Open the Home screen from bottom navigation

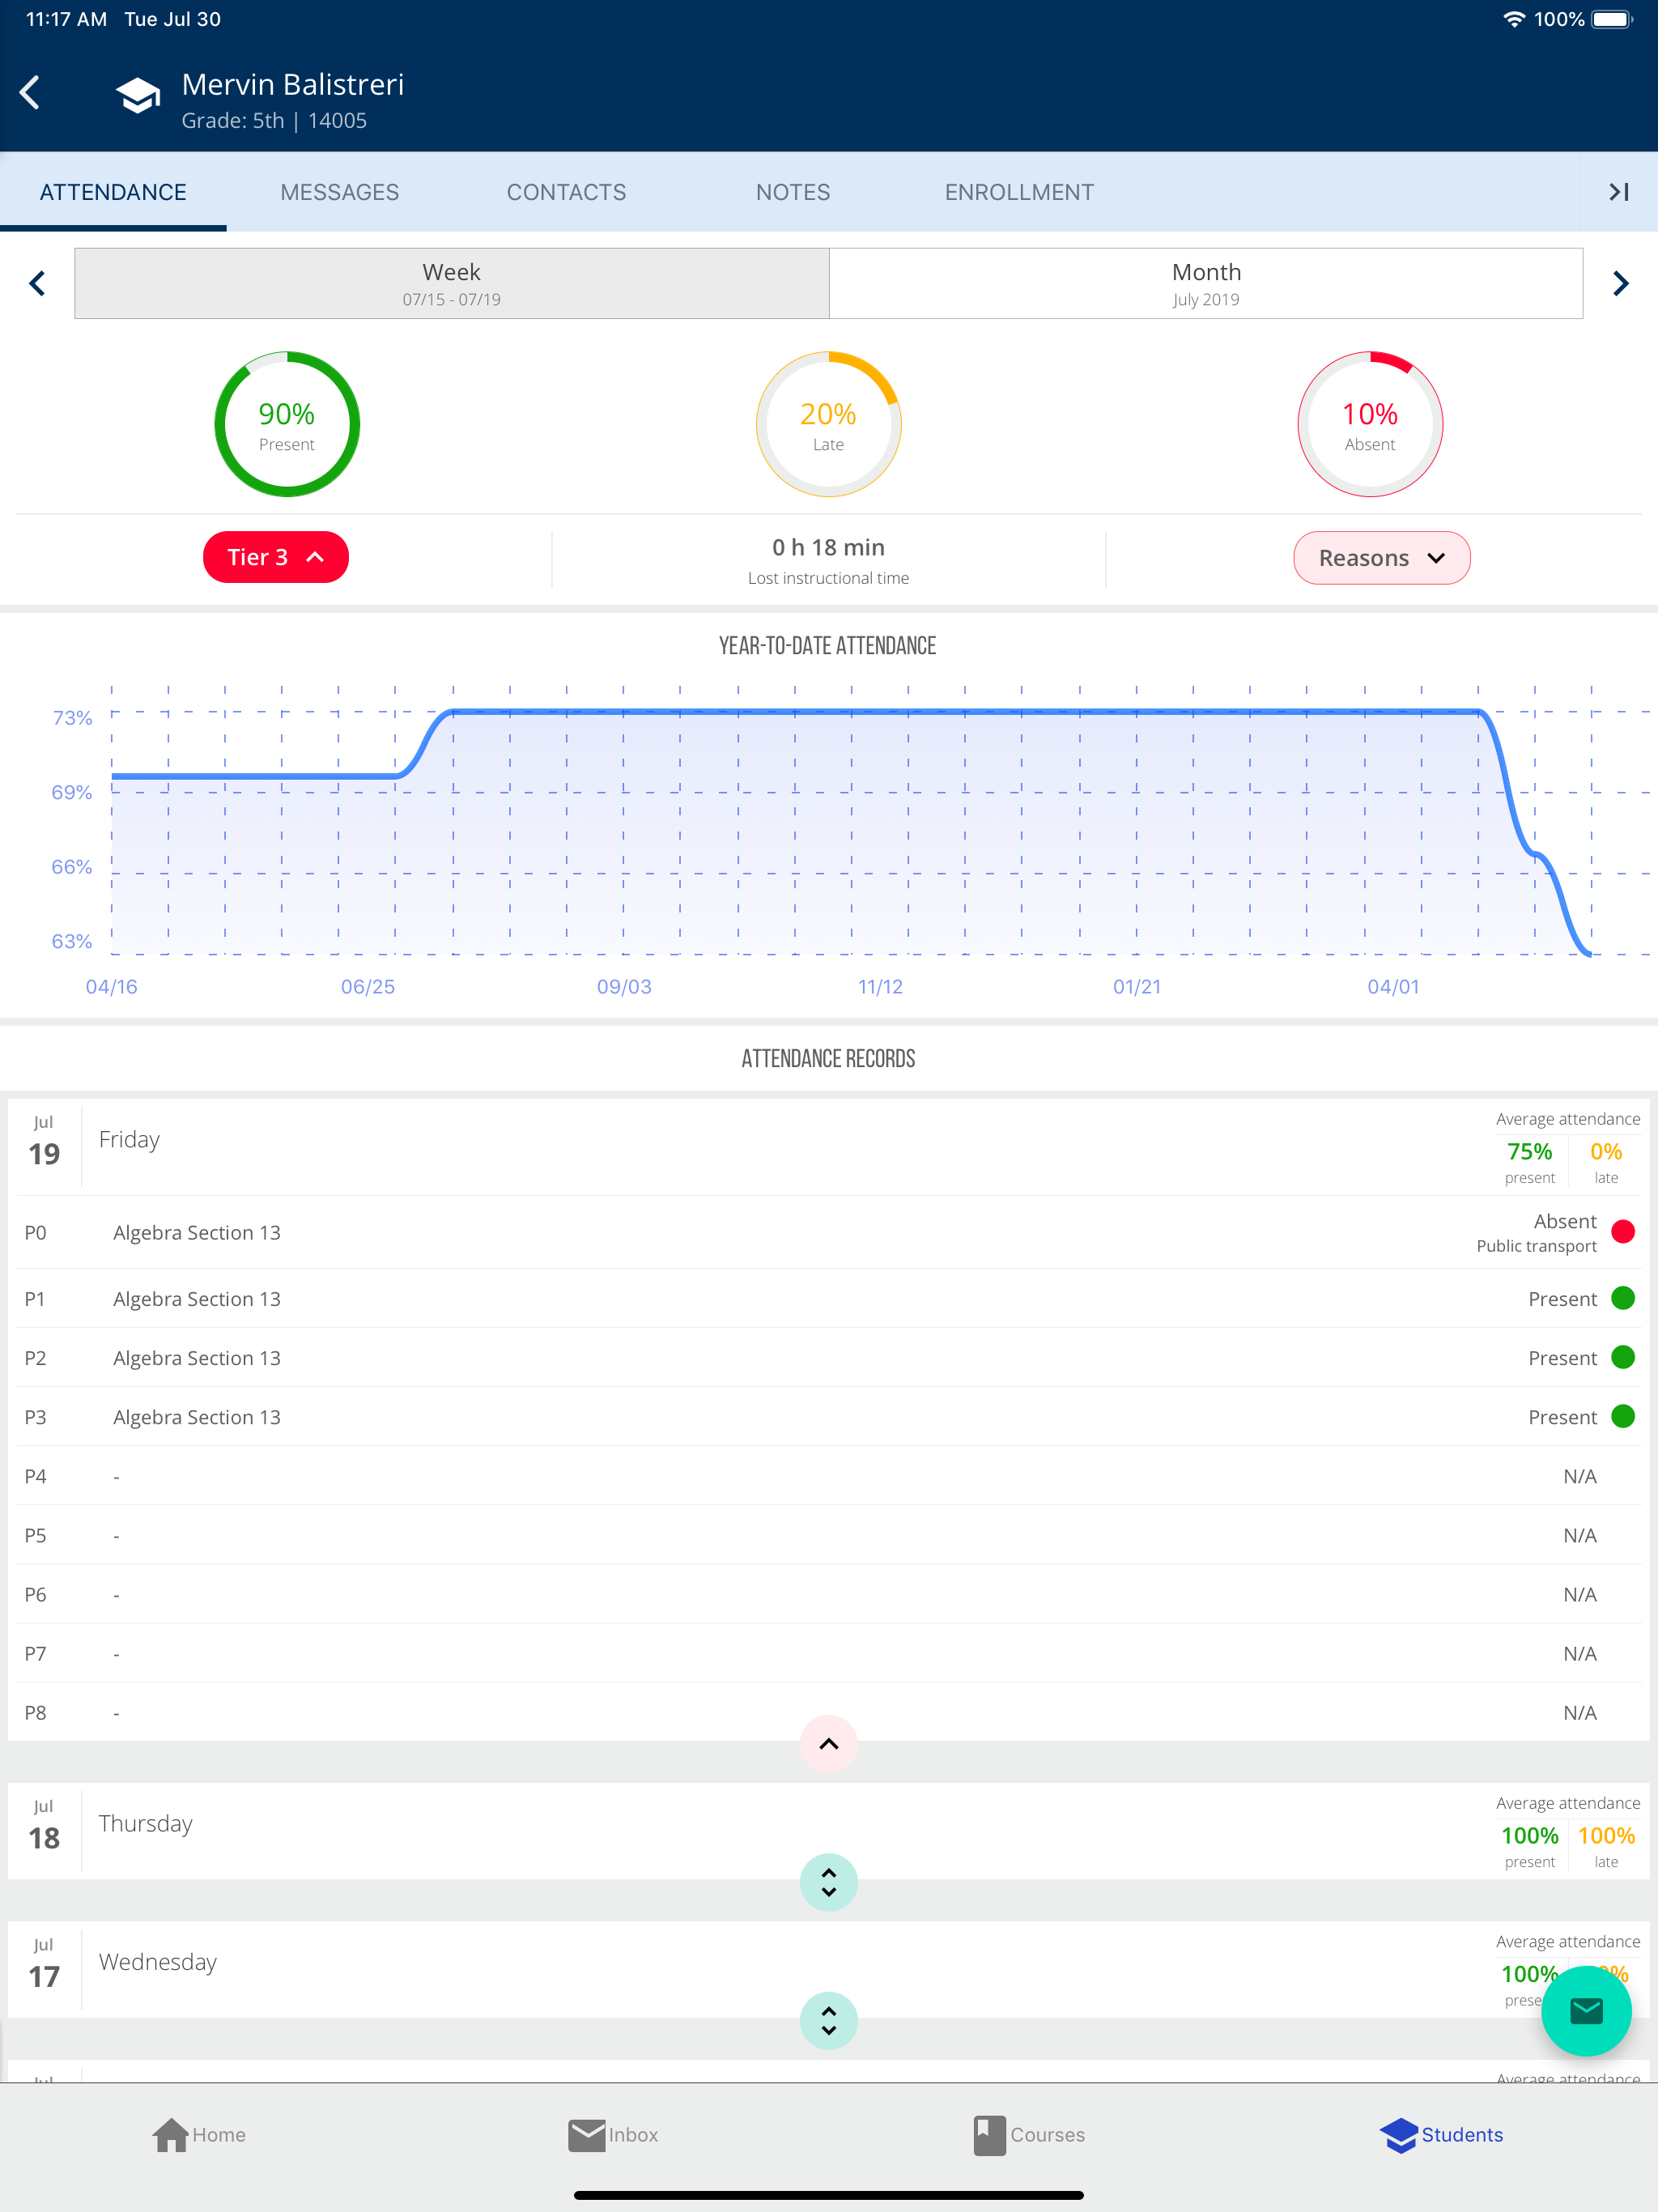[198, 2135]
